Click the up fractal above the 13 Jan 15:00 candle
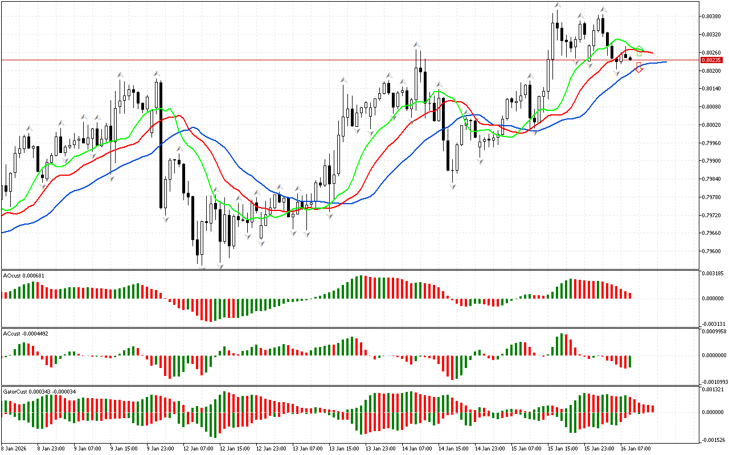This screenshot has width=729, height=455. coord(343,80)
